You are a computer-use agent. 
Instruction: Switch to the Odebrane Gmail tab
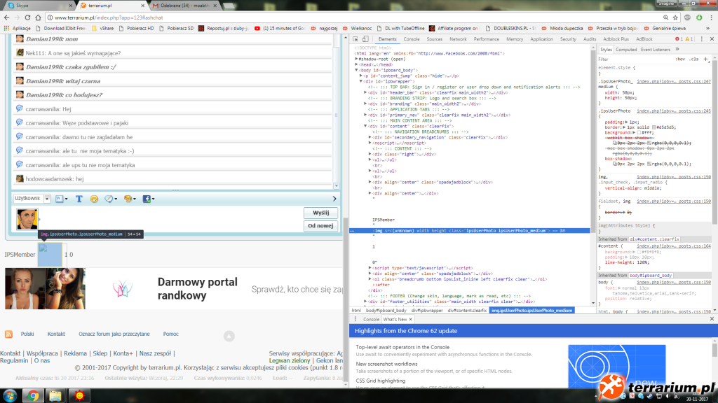tap(184, 6)
